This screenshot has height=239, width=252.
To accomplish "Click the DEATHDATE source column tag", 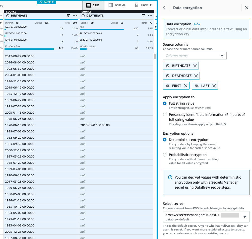I will (x=182, y=76).
